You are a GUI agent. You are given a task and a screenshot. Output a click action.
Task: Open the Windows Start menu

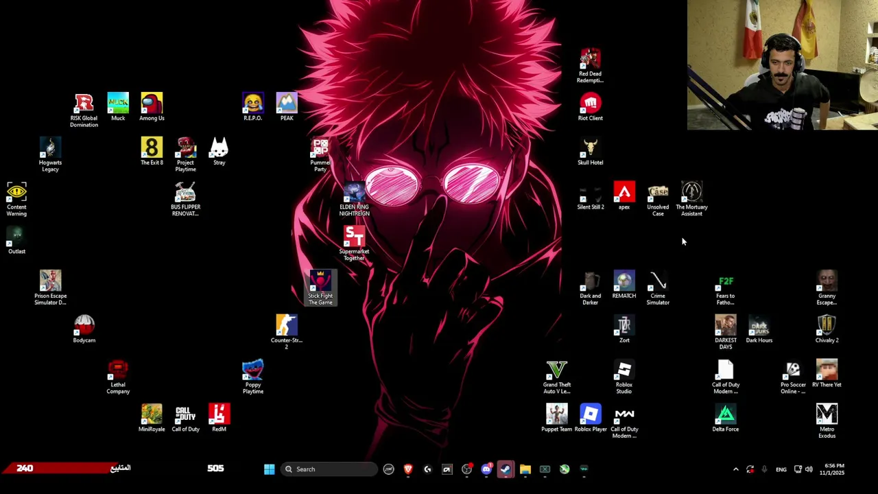tap(269, 469)
